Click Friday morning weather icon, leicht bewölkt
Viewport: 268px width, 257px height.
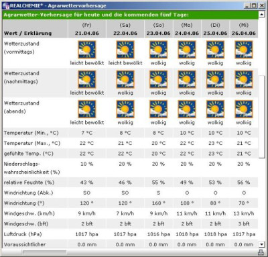pyautogui.click(x=87, y=50)
